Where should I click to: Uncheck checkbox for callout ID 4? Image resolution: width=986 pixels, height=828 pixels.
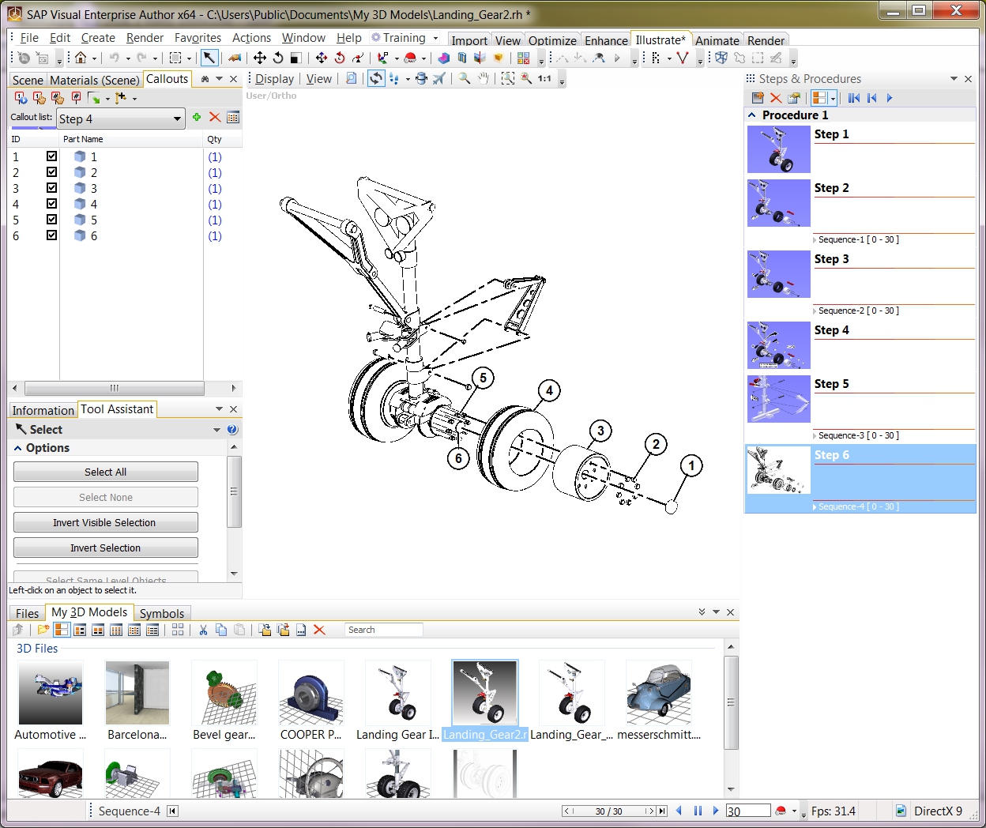point(51,204)
